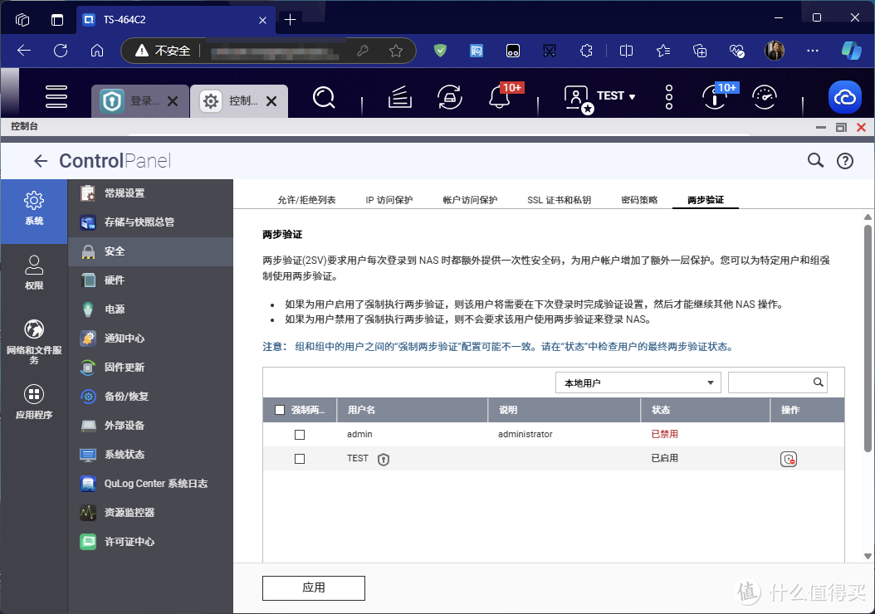Disable TEST's 2SV via the shield icon in 操作
The width and height of the screenshot is (875, 614).
[x=789, y=459]
